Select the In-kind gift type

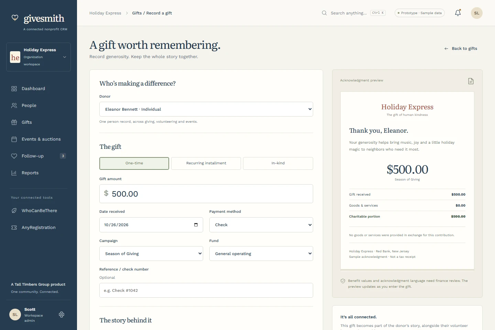278,163
